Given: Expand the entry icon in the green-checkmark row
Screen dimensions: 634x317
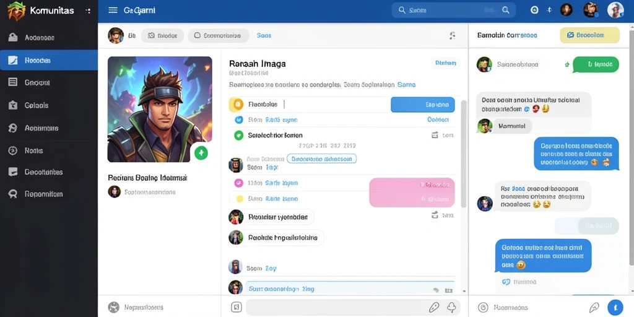Looking at the screenshot, I should (435, 135).
